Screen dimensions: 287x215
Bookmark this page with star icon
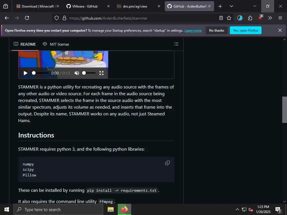coord(229,18)
